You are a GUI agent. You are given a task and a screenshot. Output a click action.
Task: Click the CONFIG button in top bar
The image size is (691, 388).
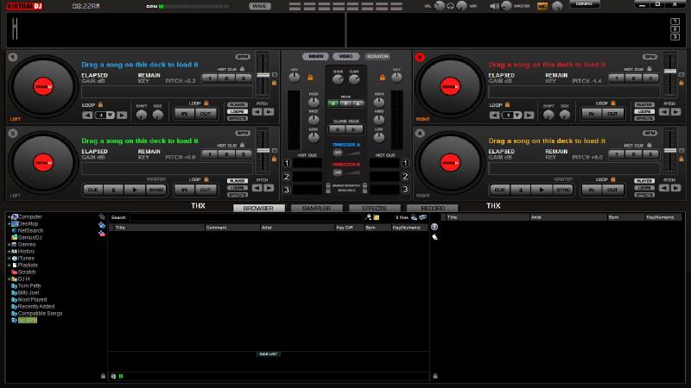[x=584, y=5]
